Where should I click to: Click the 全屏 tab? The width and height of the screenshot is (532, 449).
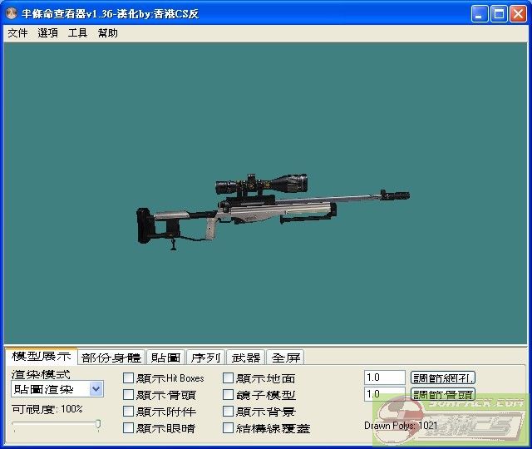pos(285,358)
